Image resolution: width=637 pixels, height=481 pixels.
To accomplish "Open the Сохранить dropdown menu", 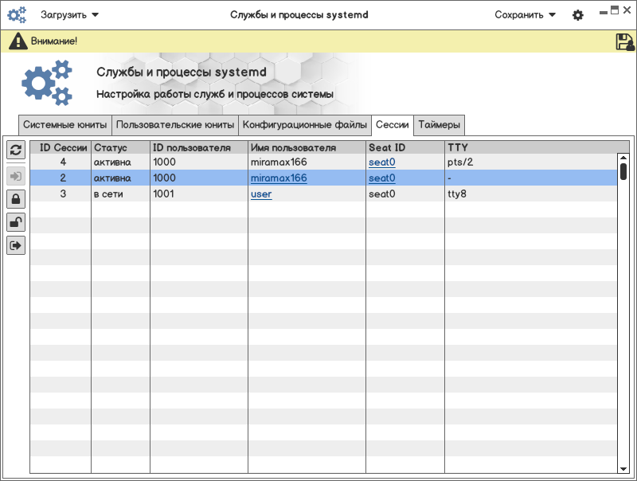I will (525, 15).
